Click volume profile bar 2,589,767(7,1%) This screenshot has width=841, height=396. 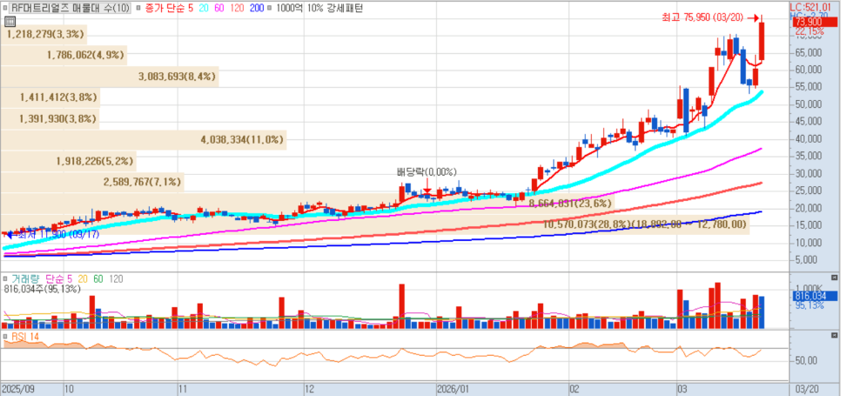[x=92, y=182]
